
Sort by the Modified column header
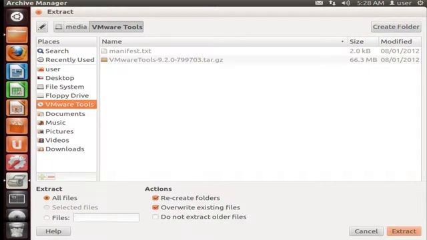[x=400, y=41]
